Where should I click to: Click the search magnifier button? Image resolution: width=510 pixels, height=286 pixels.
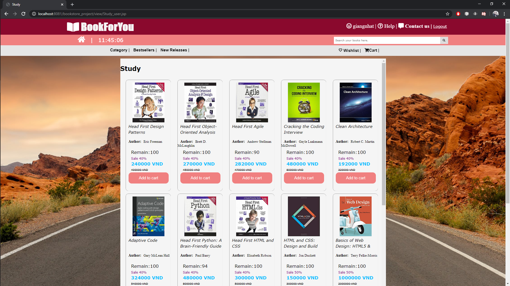tap(444, 40)
